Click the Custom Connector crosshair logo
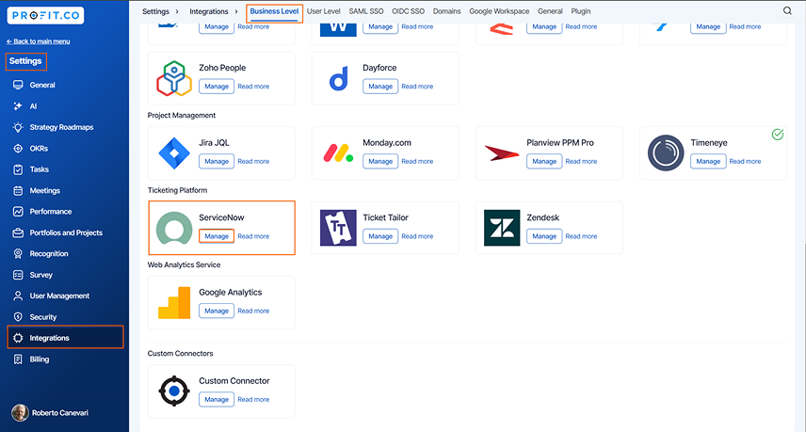This screenshot has width=806, height=432. [174, 391]
